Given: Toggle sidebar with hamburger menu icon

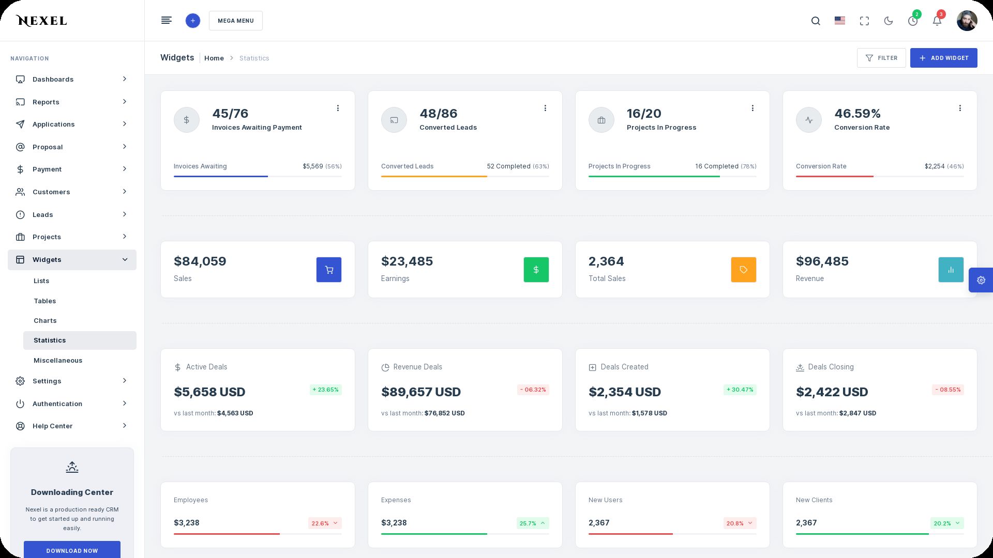Looking at the screenshot, I should click(166, 21).
